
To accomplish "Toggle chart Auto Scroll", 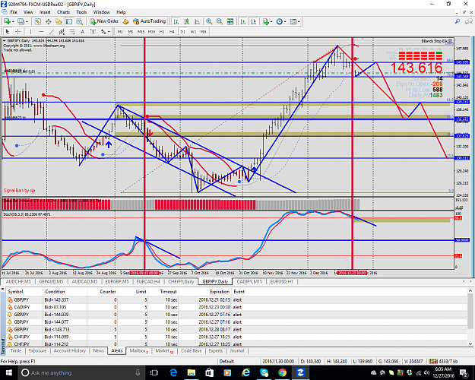I will click(243, 21).
